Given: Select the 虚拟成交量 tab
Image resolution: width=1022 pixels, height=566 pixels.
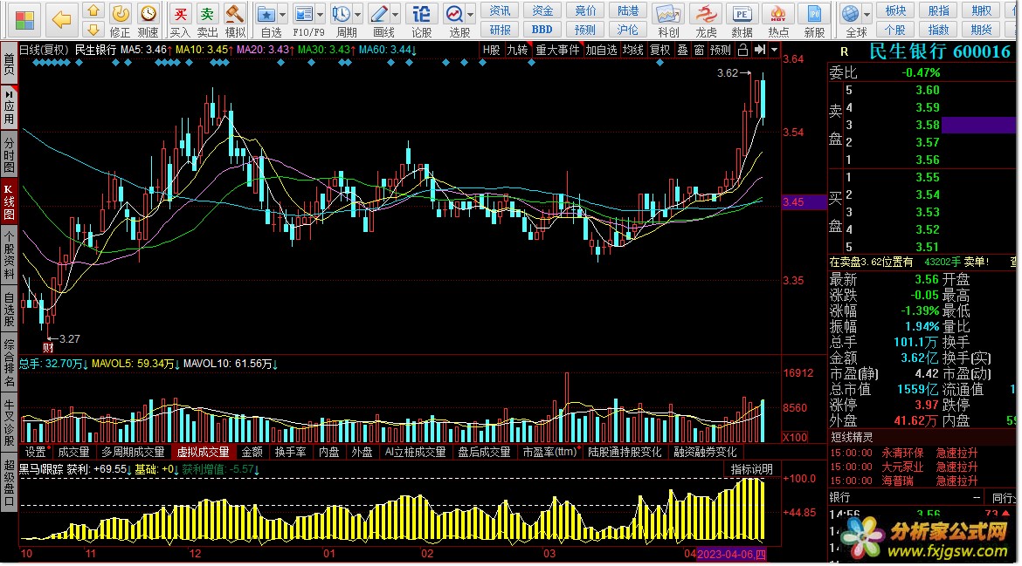Looking at the screenshot, I should (204, 452).
